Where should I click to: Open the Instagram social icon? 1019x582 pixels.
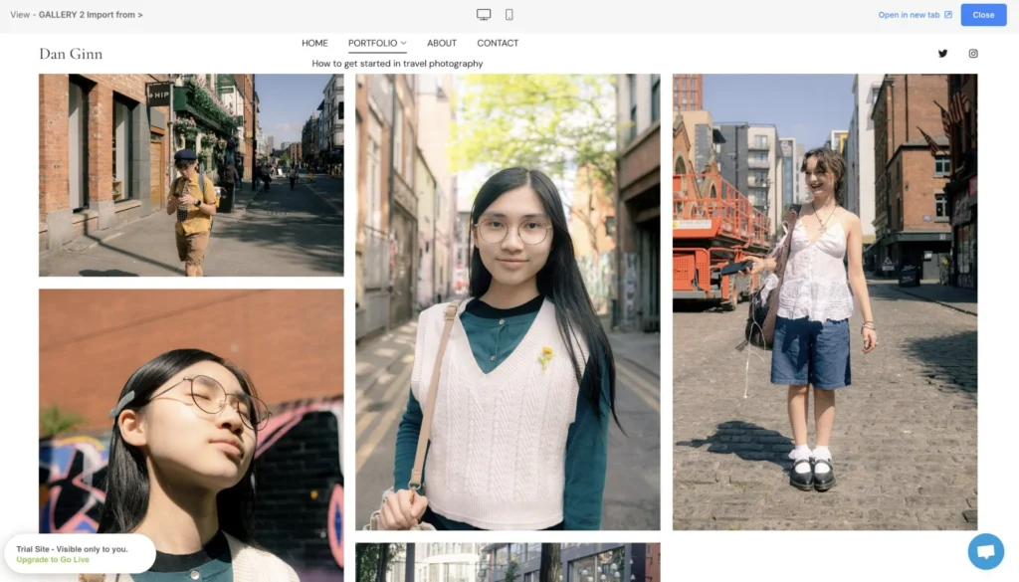(x=973, y=54)
